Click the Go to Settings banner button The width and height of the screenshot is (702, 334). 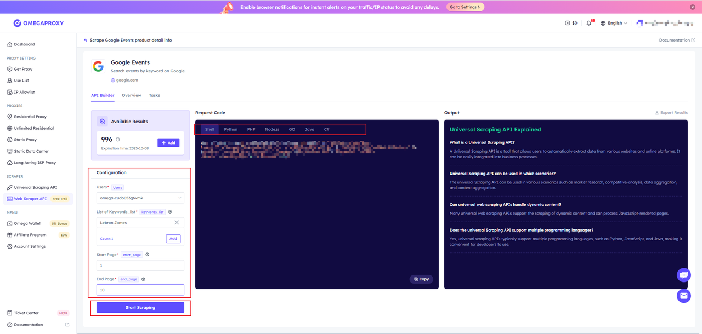coord(466,7)
